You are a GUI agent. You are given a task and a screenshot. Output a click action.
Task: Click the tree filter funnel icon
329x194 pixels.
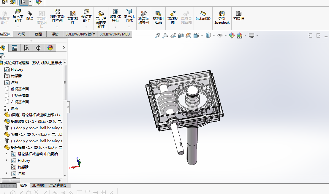pos(2,56)
